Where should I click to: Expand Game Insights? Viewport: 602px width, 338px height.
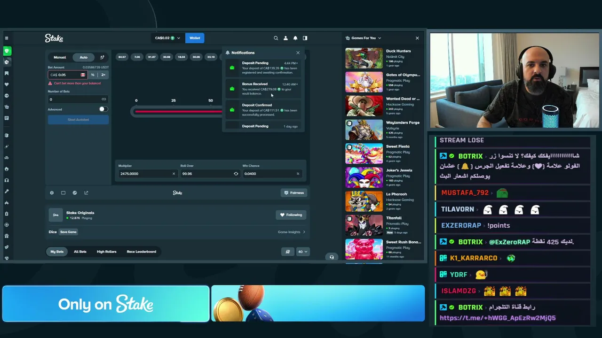point(291,232)
